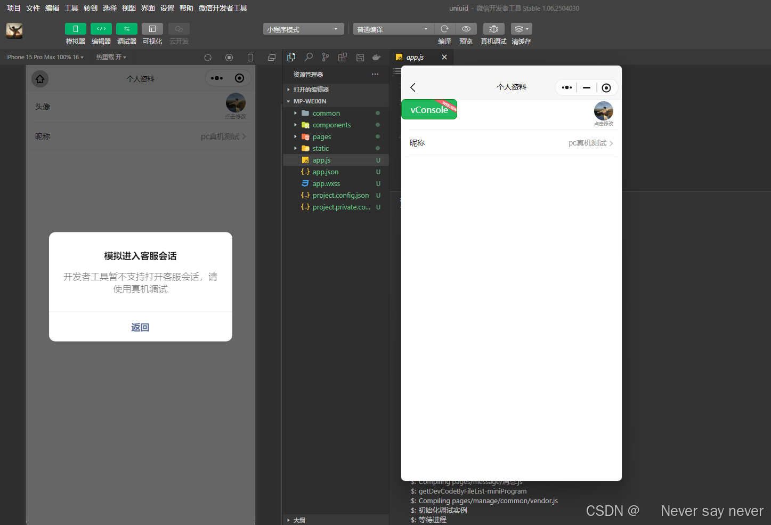The width and height of the screenshot is (771, 525).
Task: Click the save-style panel icon in the sidebar
Action: (360, 57)
